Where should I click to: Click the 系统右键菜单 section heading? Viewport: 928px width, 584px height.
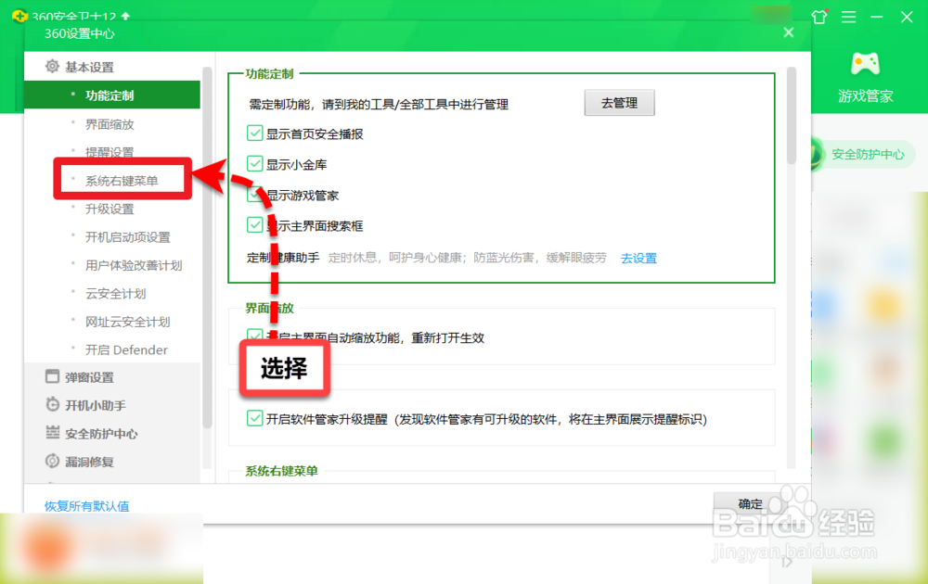[282, 471]
